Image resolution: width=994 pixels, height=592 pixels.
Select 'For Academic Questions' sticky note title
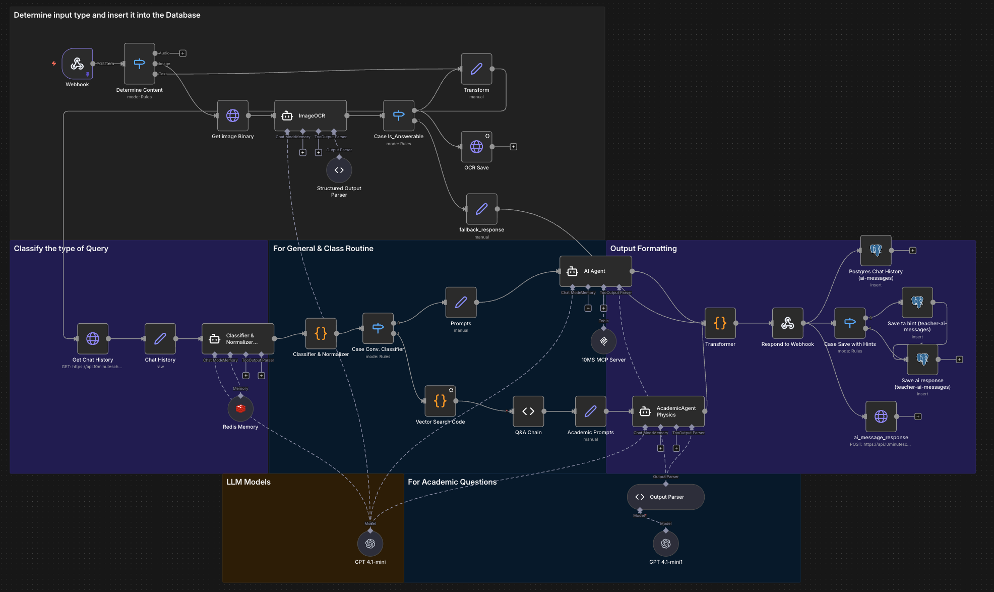[x=452, y=482]
